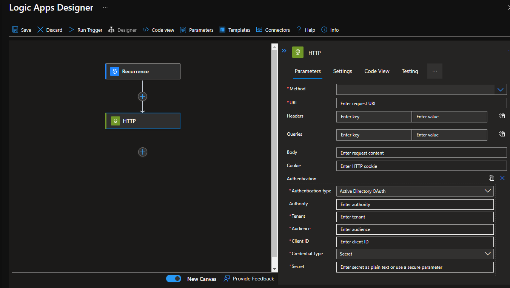Viewport: 510px width, 288px height.
Task: Click the URI input field
Action: [x=421, y=103]
